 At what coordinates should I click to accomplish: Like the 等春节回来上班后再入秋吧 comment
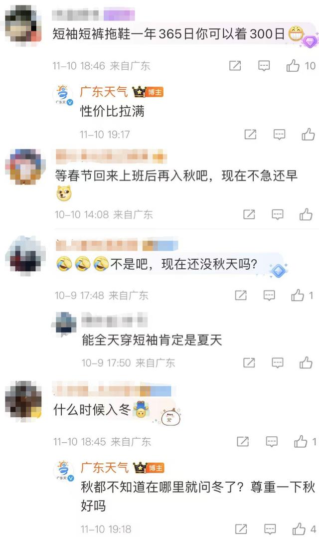[x=306, y=214]
